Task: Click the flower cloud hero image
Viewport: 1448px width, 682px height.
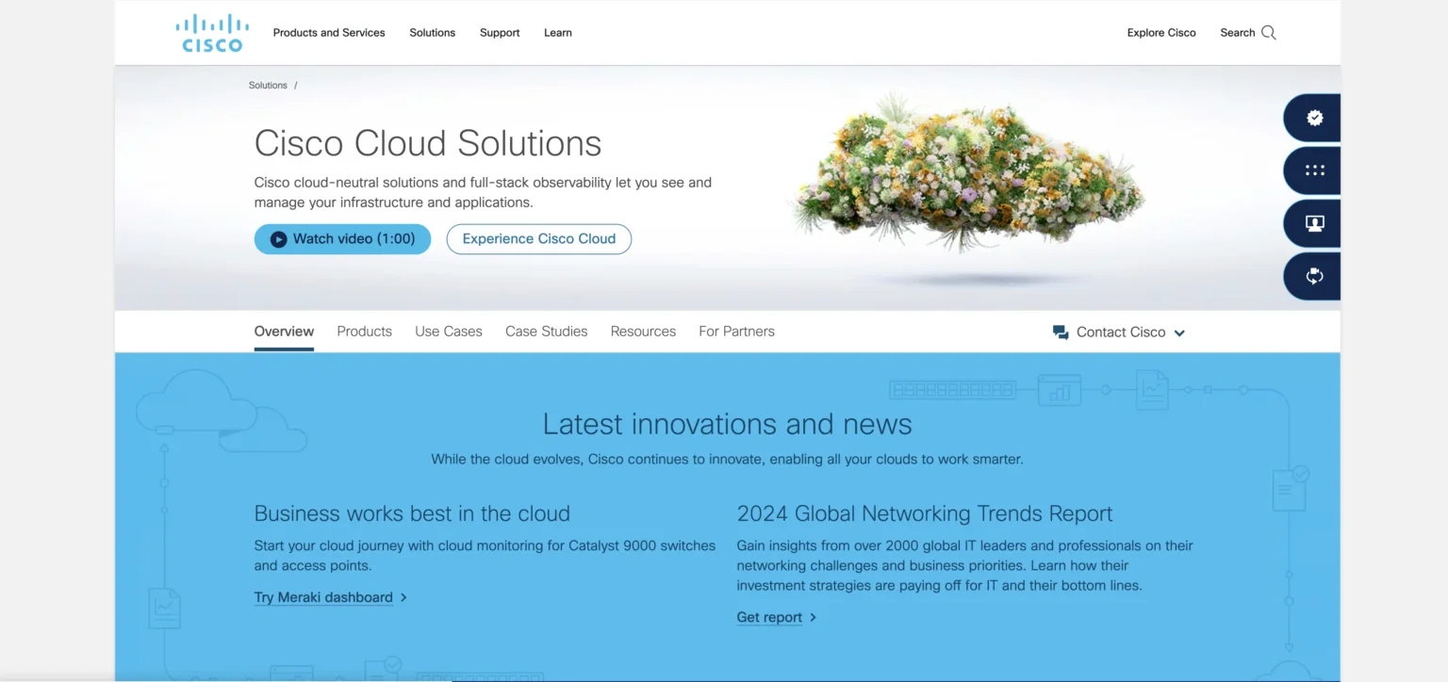Action: click(966, 174)
